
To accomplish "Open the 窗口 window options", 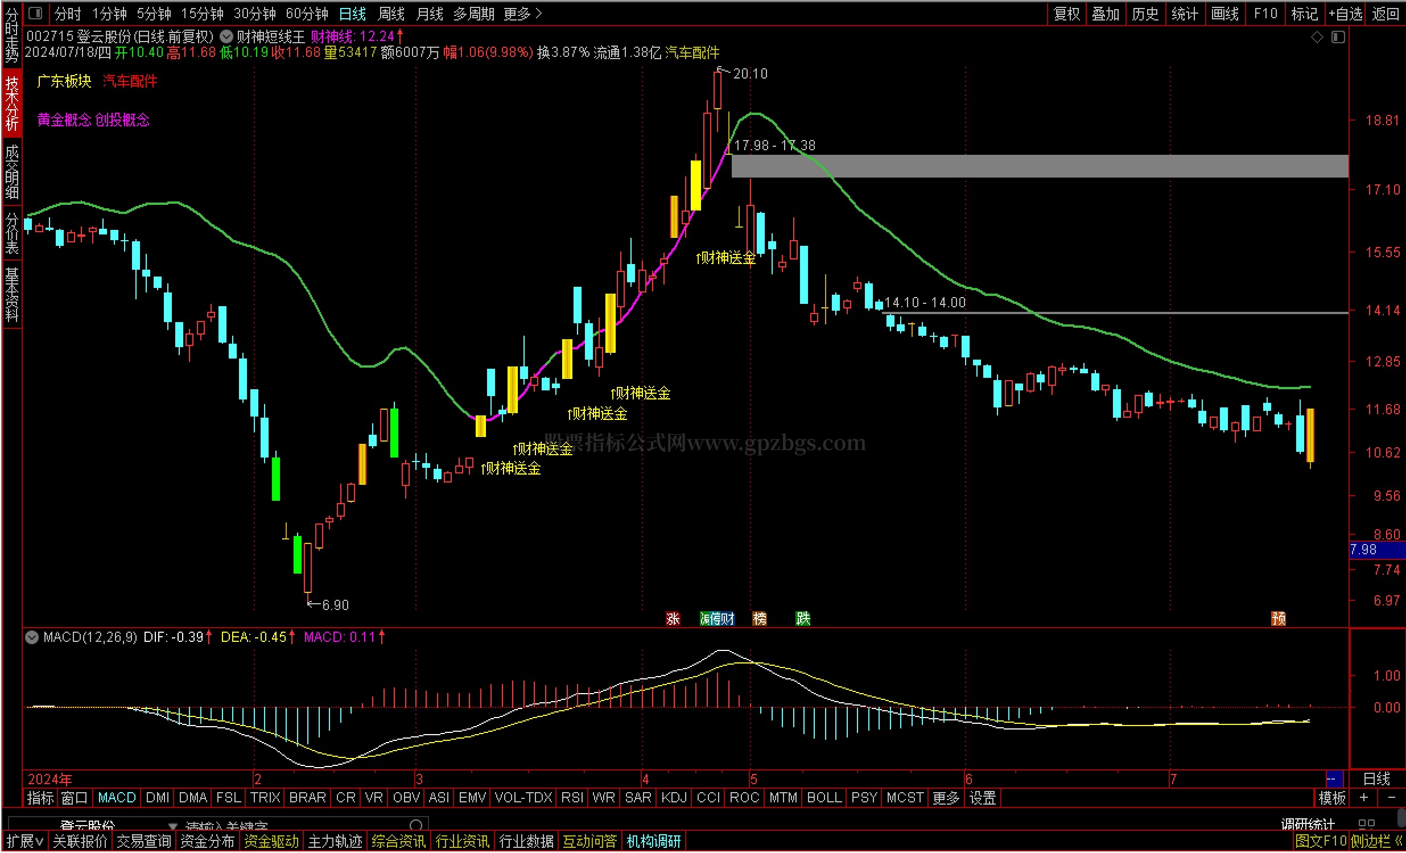I will click(74, 798).
